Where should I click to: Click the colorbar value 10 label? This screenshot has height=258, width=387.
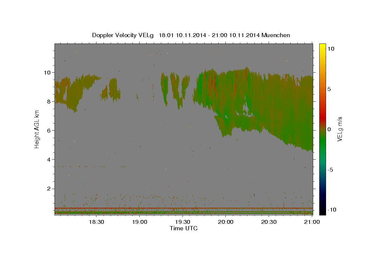click(331, 48)
